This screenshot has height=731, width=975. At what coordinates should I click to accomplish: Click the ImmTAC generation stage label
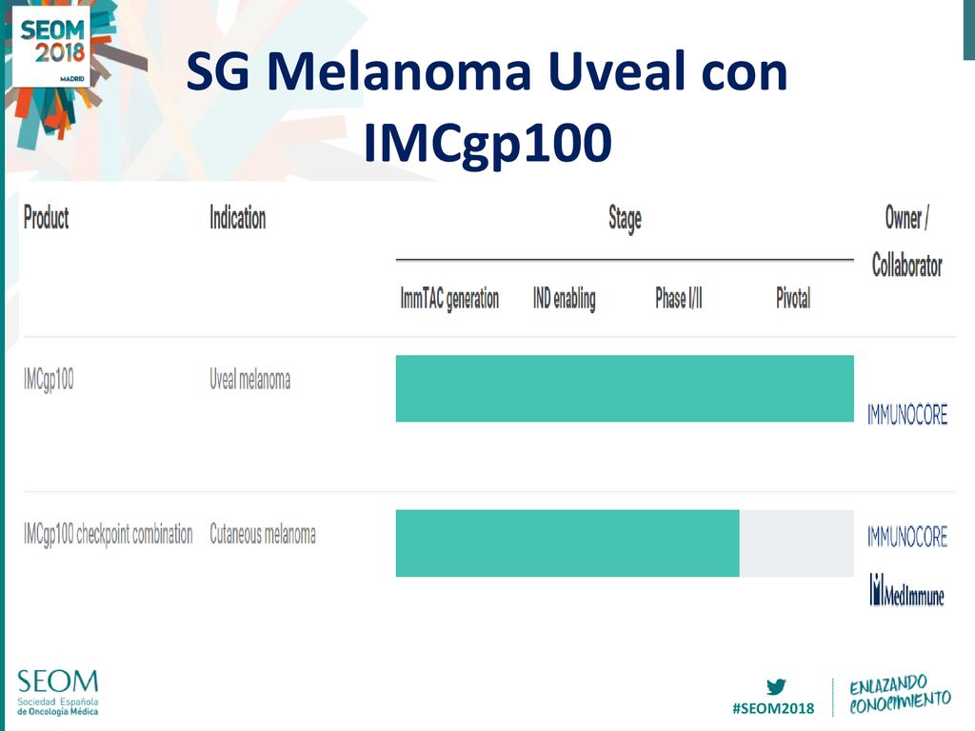tap(449, 299)
